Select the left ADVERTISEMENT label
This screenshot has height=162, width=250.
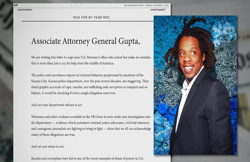click(x=25, y=10)
